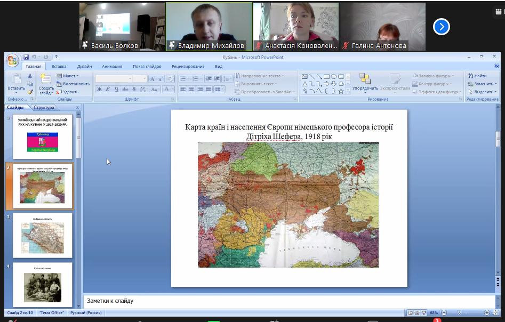Open the round Office button menu
The image size is (505, 322).
pos(12,60)
